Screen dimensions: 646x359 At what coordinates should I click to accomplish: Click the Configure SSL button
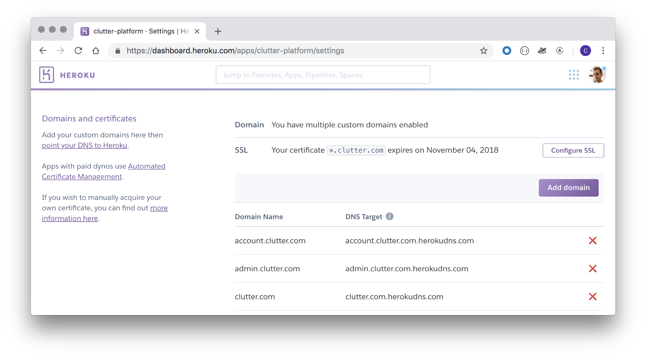coord(573,150)
